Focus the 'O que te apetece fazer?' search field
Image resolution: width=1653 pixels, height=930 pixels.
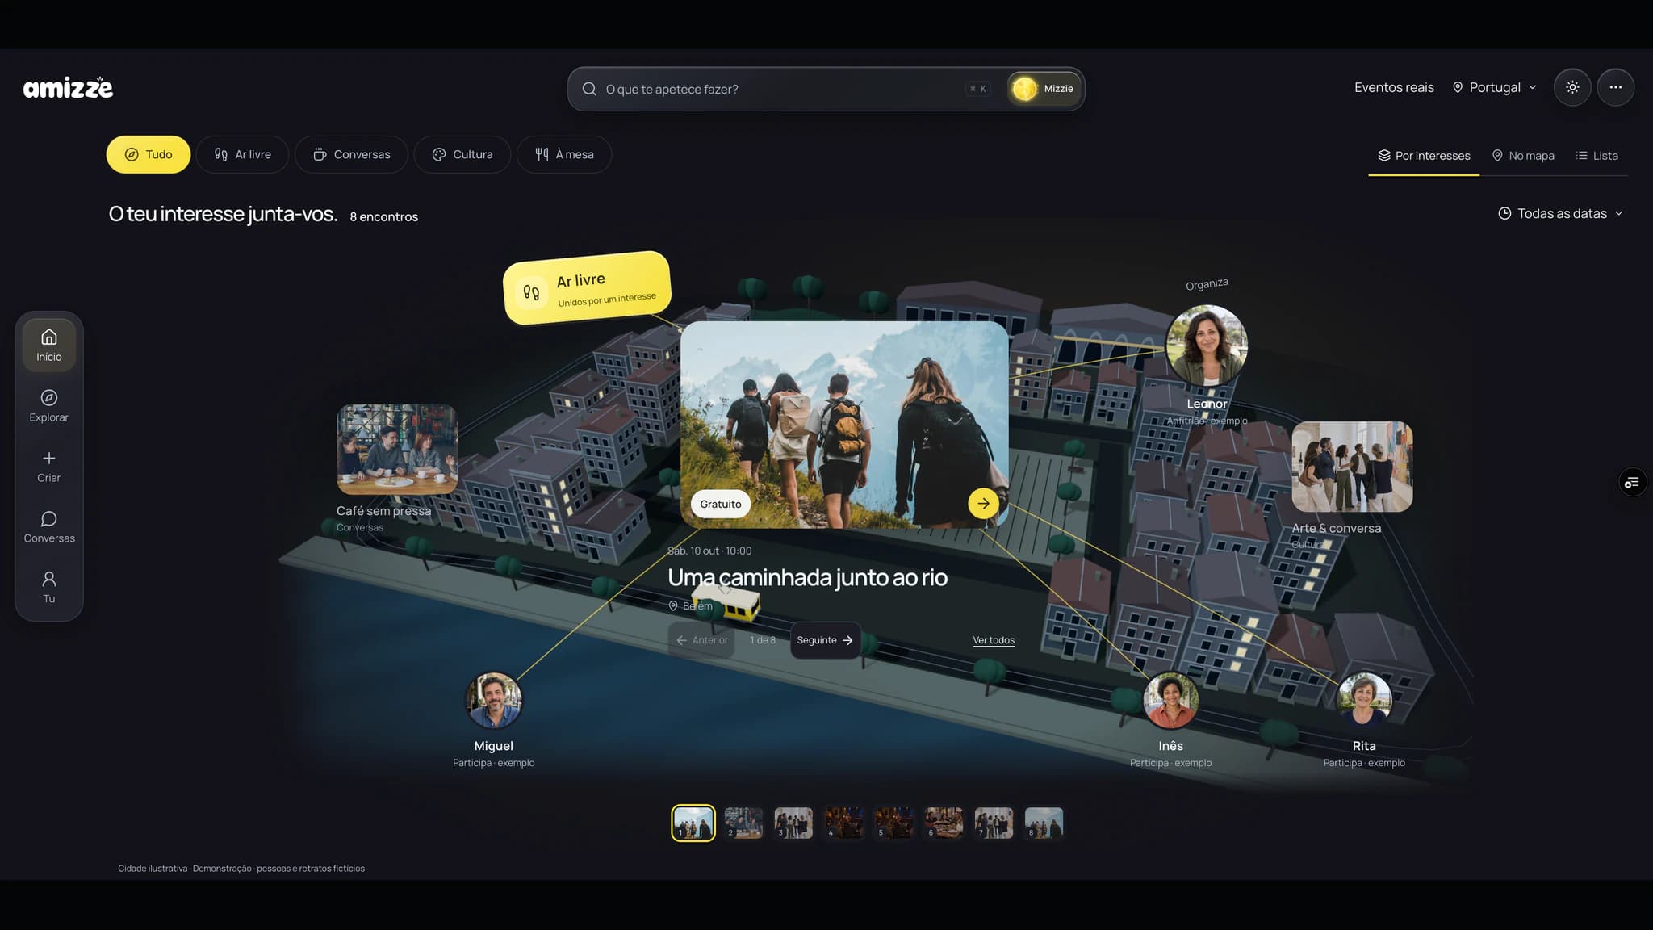826,89
